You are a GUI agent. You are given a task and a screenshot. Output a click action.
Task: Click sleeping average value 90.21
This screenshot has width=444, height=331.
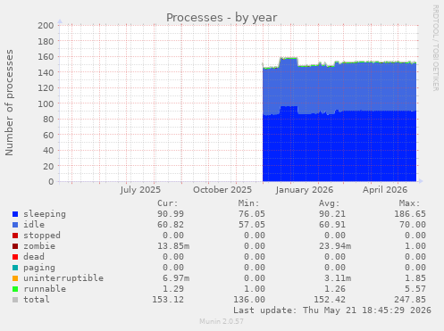[x=332, y=214]
